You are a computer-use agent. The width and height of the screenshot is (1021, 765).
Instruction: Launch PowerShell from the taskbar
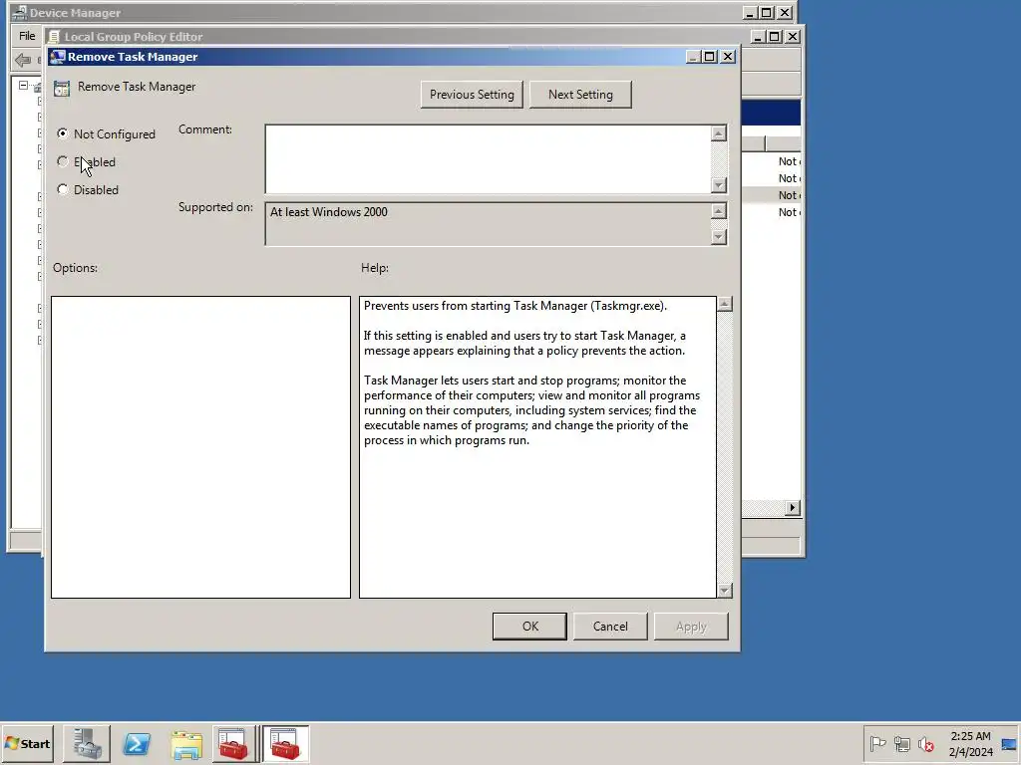(137, 743)
